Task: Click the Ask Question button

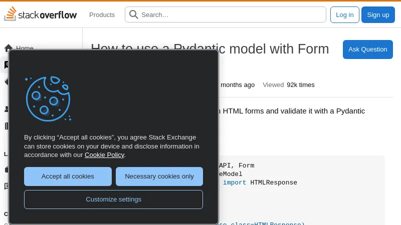Action: 367,49
